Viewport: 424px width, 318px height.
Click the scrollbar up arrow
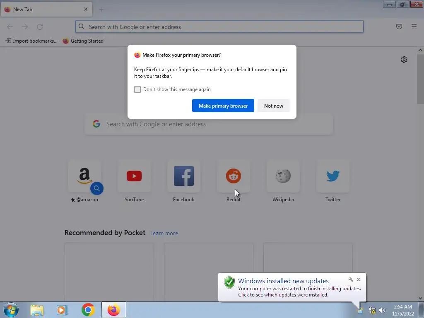click(420, 50)
